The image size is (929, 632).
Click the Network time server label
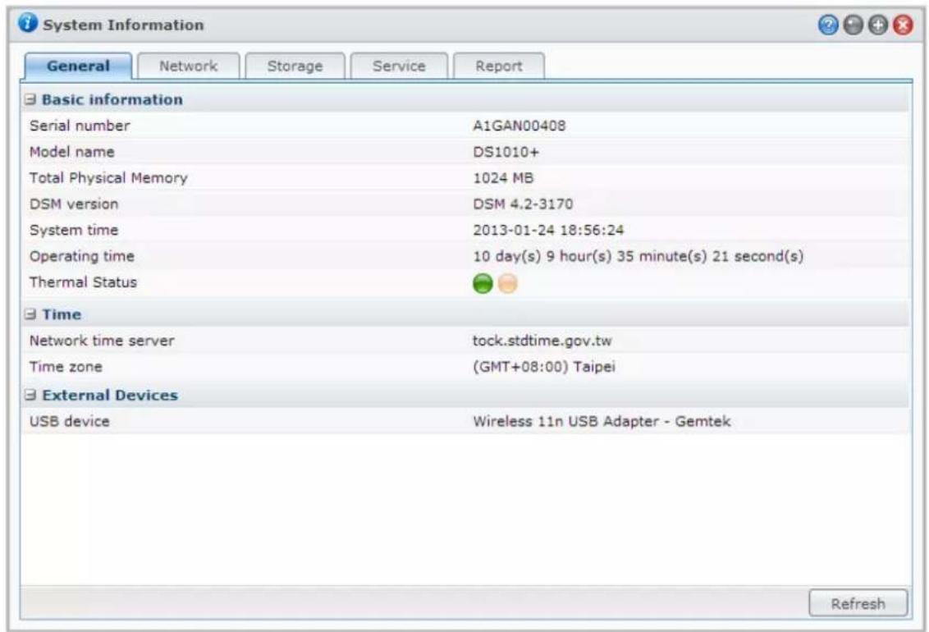102,341
